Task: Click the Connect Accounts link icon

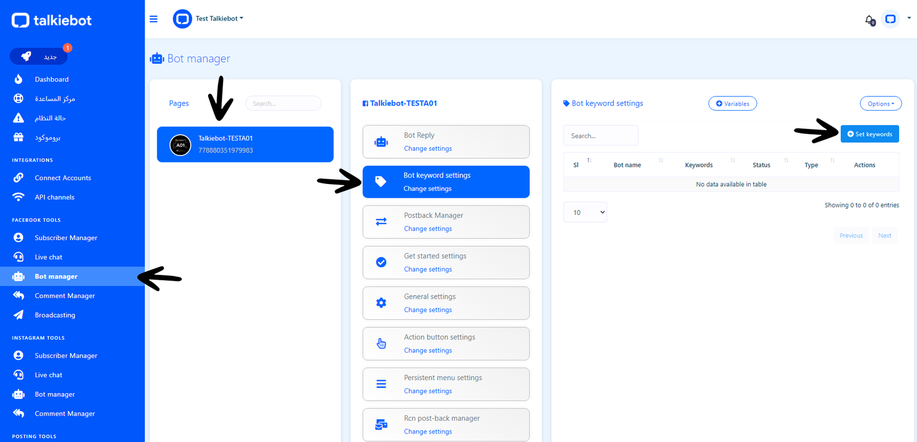Action: [x=18, y=178]
